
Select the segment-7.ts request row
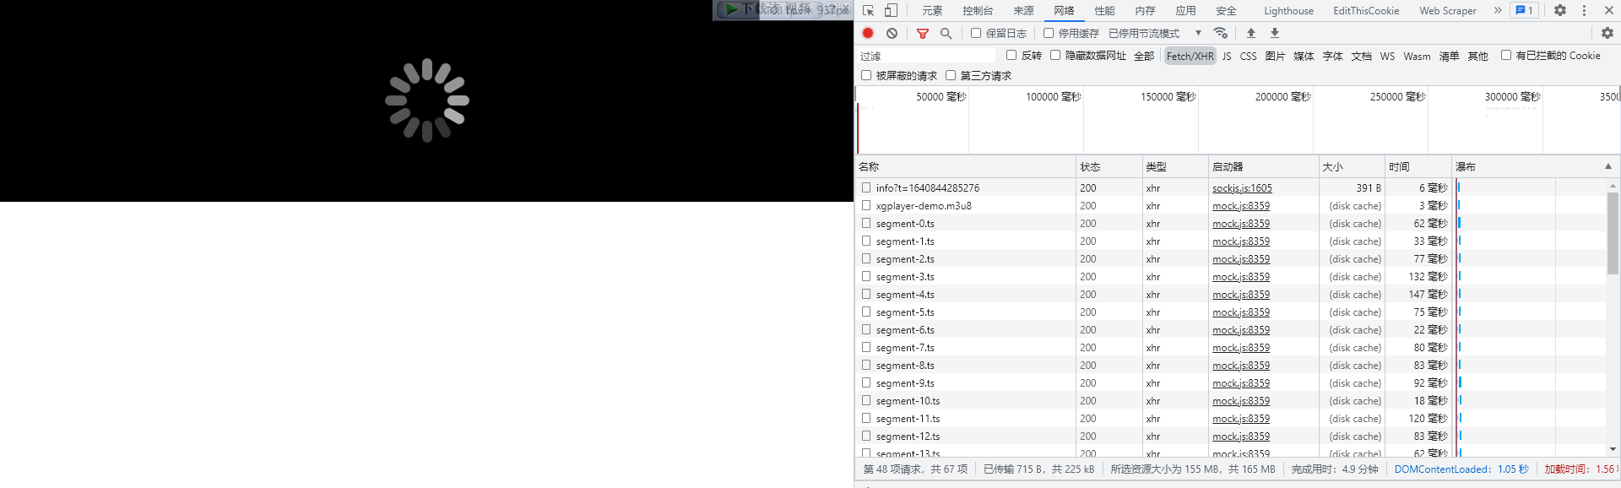click(x=1231, y=347)
